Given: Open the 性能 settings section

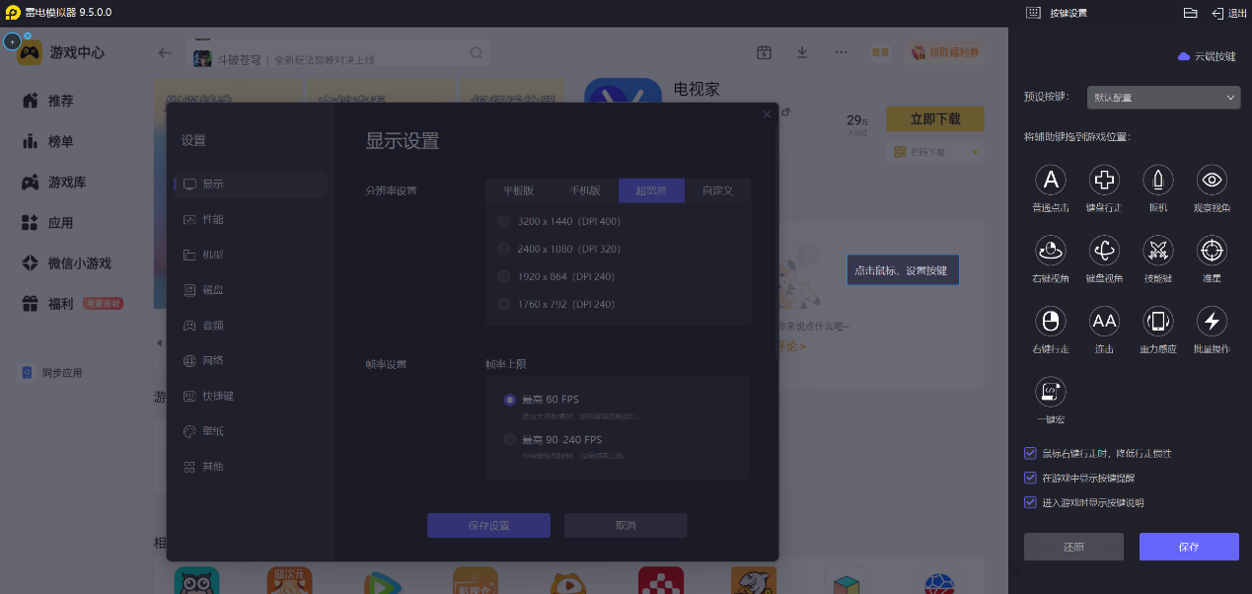Looking at the screenshot, I should coord(212,219).
